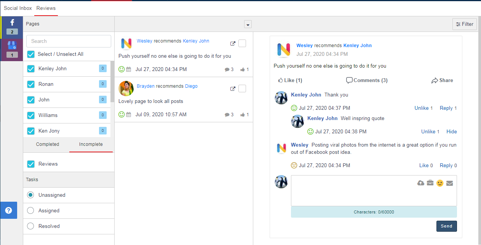Switch to the Completed tab
The width and height of the screenshot is (481, 245).
(x=48, y=144)
